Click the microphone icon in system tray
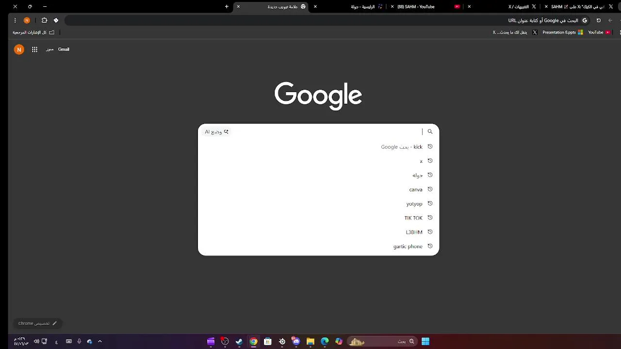 (x=79, y=342)
